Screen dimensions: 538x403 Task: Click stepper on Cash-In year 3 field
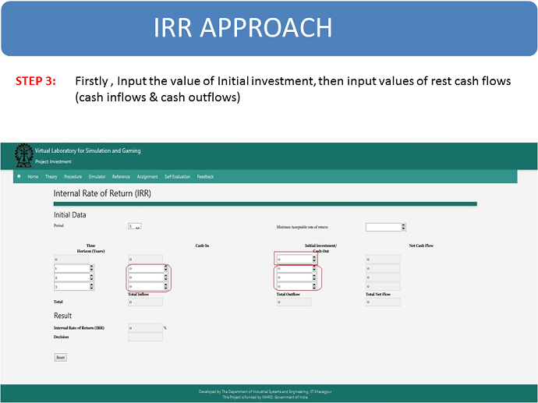pos(166,286)
